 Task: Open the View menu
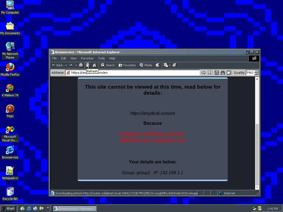click(x=74, y=58)
